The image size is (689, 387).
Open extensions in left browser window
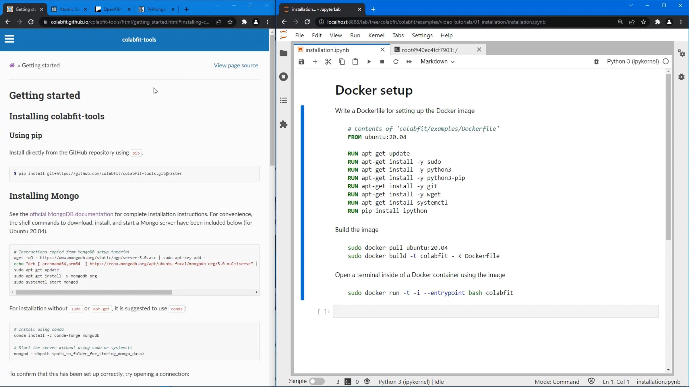244,22
